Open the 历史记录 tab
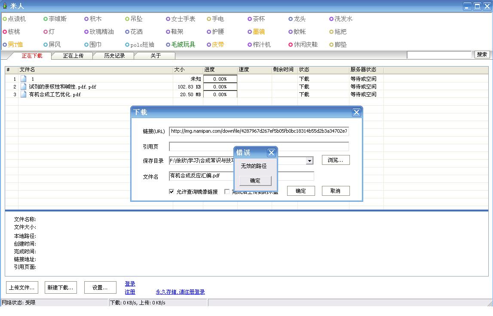 point(114,55)
